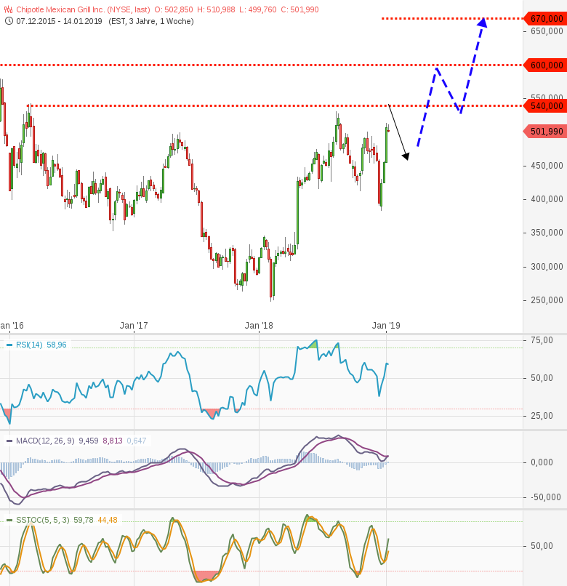This screenshot has height=586, width=567.
Task: Click the RSI 75,00 axis label
Action: point(542,340)
